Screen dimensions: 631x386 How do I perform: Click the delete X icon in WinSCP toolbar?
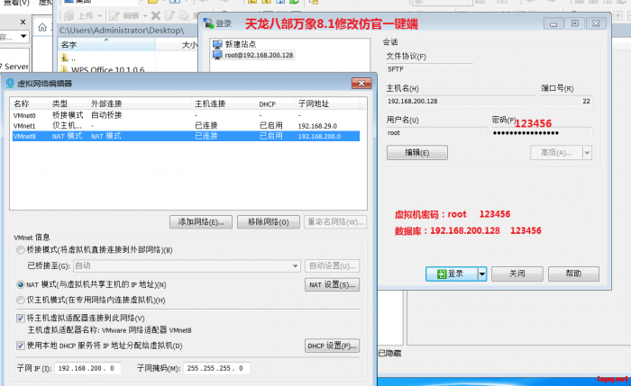pos(156,15)
